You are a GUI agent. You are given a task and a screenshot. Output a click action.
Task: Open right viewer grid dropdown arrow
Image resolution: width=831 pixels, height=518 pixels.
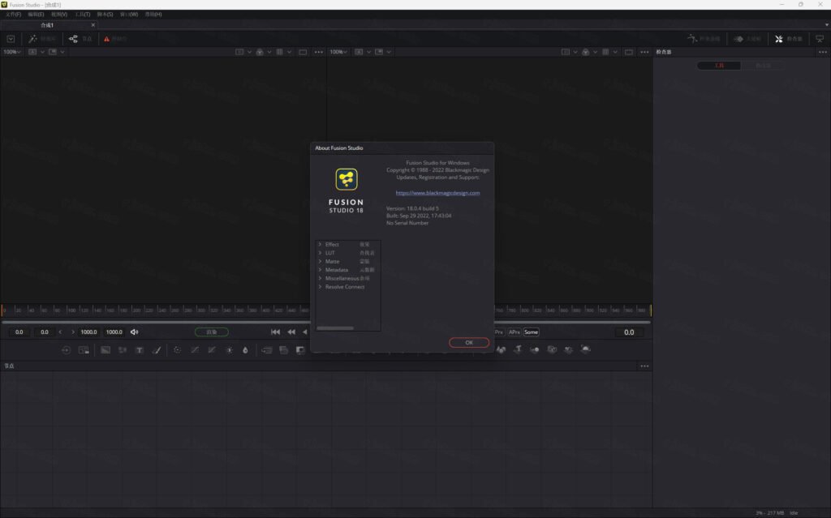click(x=615, y=52)
